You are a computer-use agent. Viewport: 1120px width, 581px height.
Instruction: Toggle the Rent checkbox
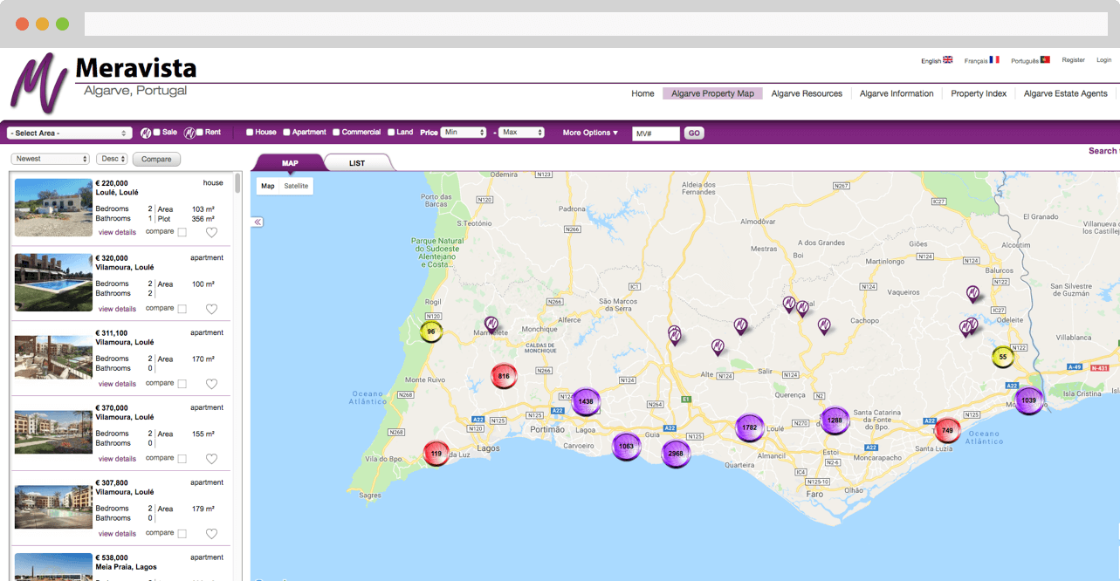pos(200,133)
